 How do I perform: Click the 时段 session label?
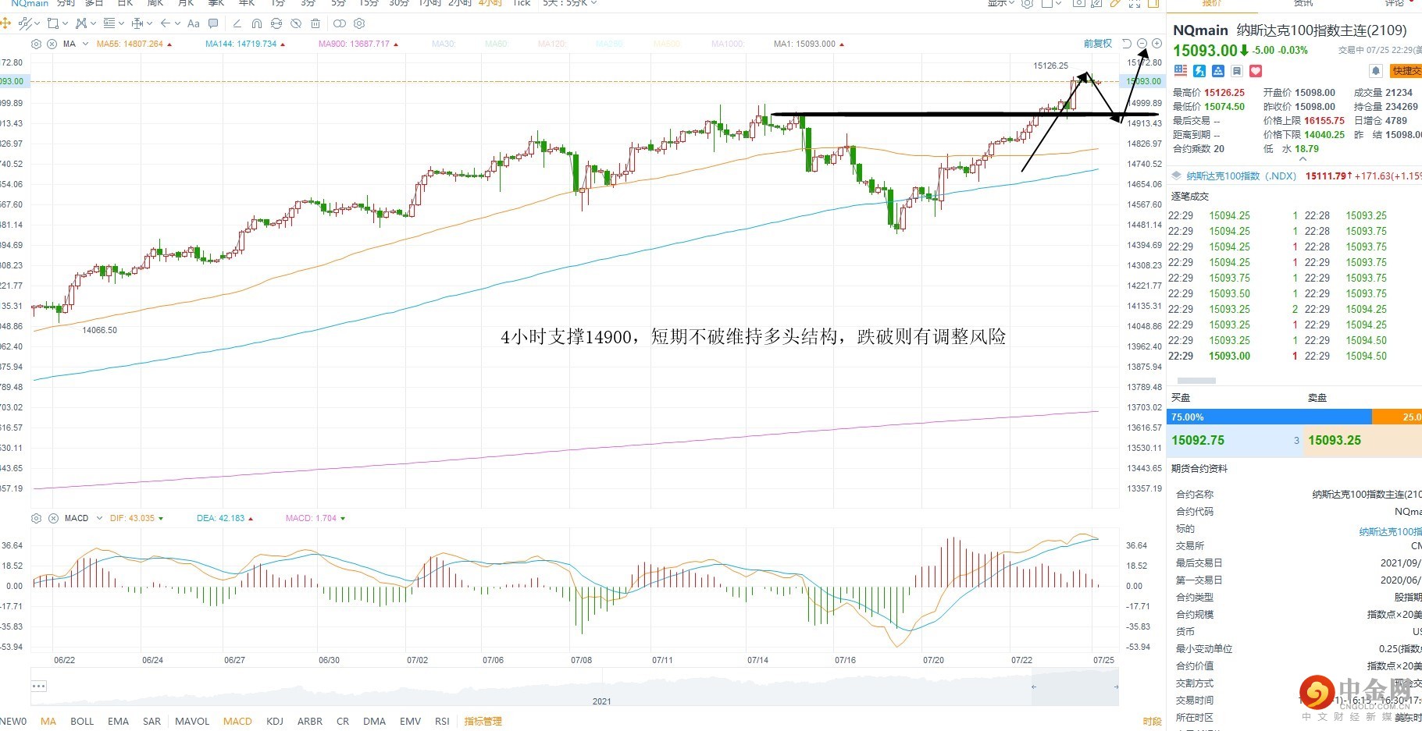[x=1152, y=722]
